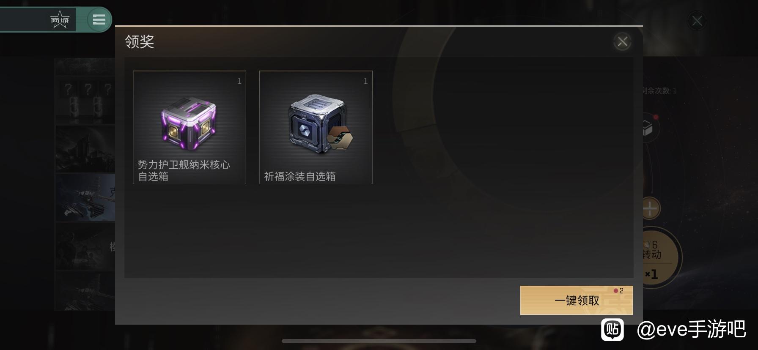Image resolution: width=758 pixels, height=350 pixels.
Task: Open the 商城 store star icon
Action: [x=60, y=19]
